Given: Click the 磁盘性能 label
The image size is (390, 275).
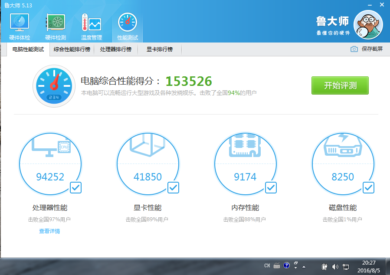Looking at the screenshot, I should click(343, 208).
